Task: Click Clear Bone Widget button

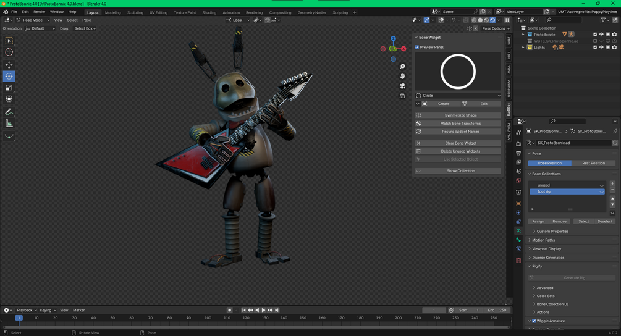Action: pos(458,143)
